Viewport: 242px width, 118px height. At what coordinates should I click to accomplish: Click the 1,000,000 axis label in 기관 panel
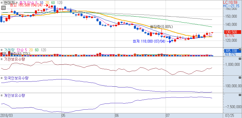[232, 65]
